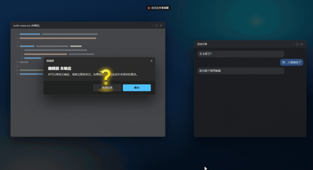The width and height of the screenshot is (313, 170).
Task: Select the 对，人直接没了 chat bubble
Action: pyautogui.click(x=292, y=62)
